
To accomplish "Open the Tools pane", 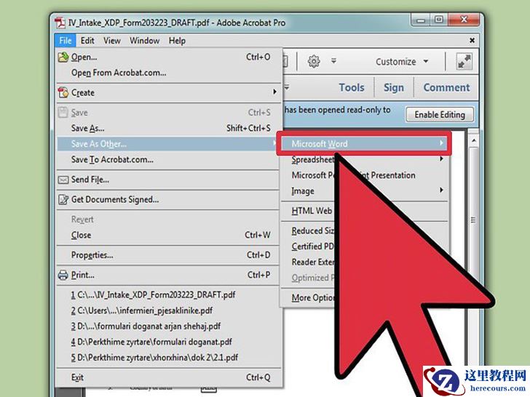I will click(352, 87).
